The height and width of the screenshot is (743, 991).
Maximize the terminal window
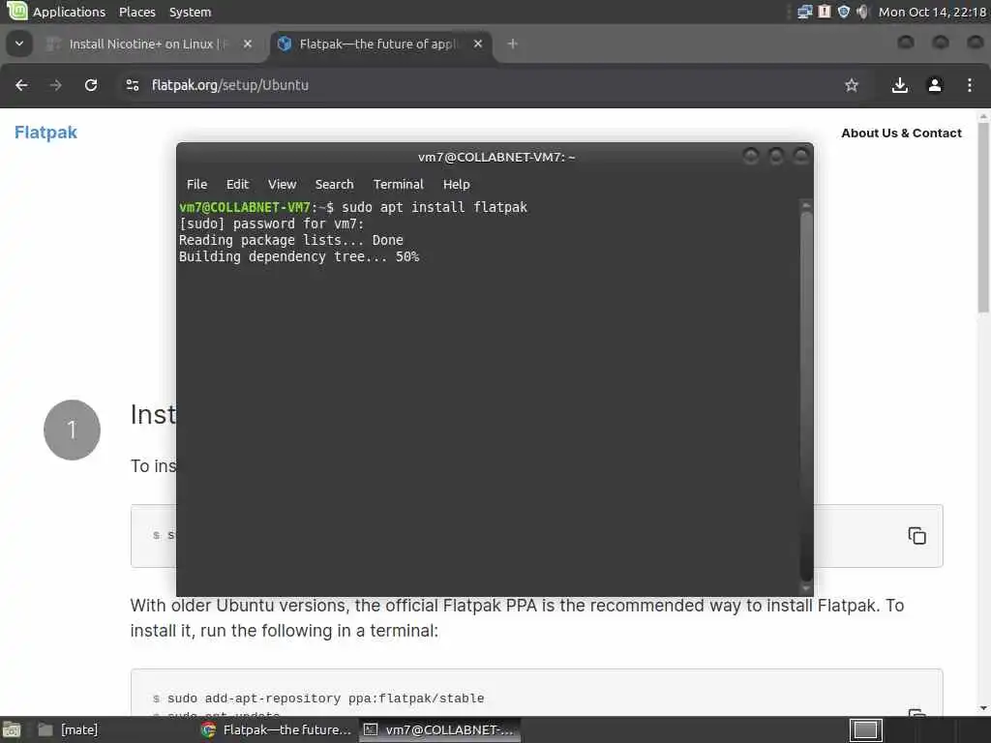click(x=775, y=156)
